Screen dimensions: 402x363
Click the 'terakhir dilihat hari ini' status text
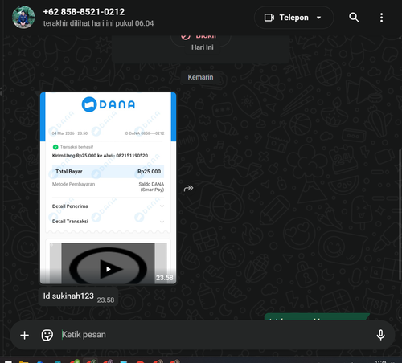point(98,23)
